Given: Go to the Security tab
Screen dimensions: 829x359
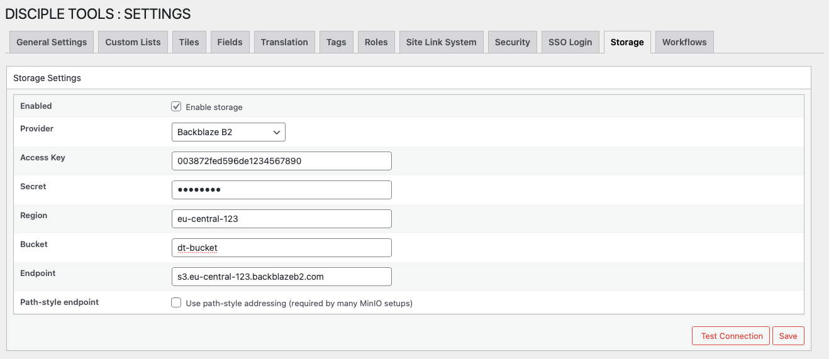Looking at the screenshot, I should 512,42.
